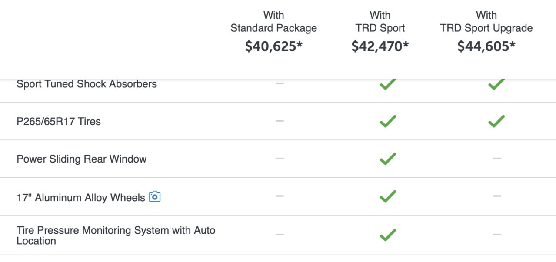This screenshot has height=262, width=556.
Task: Click the Tire Pressure Monitoring System row label
Action: [116, 235]
